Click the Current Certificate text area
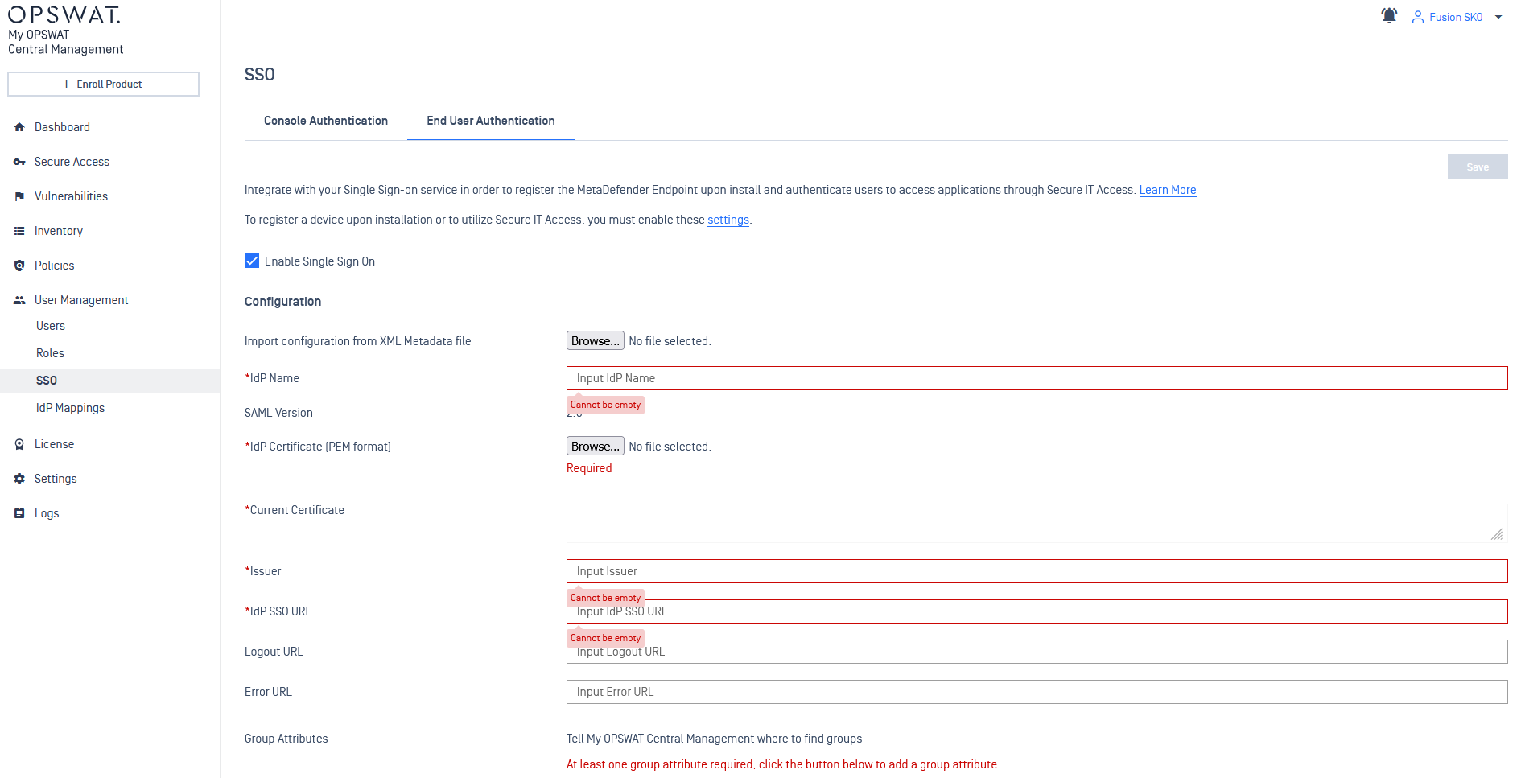1517x778 pixels. click(1037, 524)
